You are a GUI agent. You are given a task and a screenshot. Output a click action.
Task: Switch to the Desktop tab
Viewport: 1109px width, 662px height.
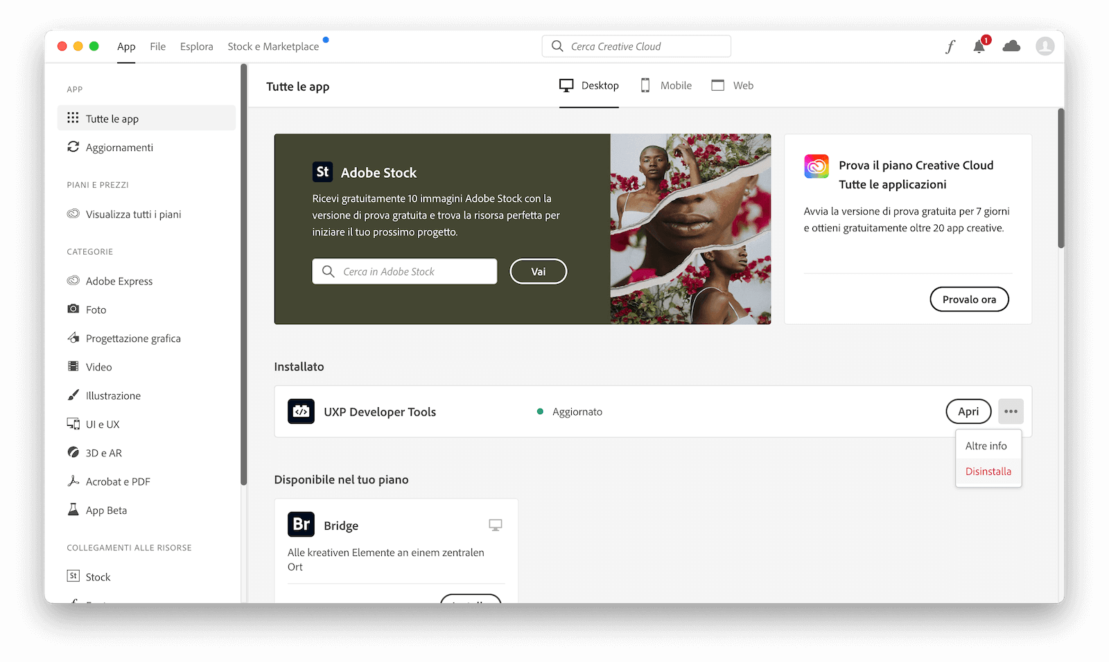coord(589,86)
